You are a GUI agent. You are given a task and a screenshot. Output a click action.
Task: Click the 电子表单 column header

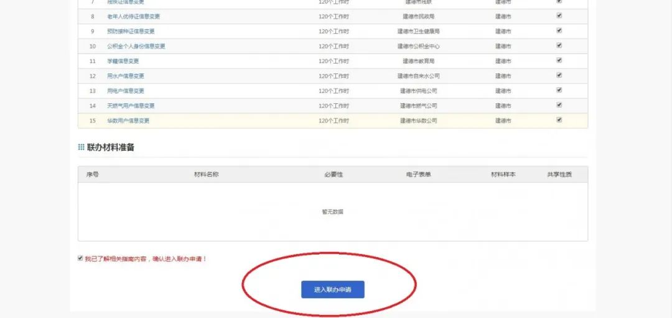[418, 174]
